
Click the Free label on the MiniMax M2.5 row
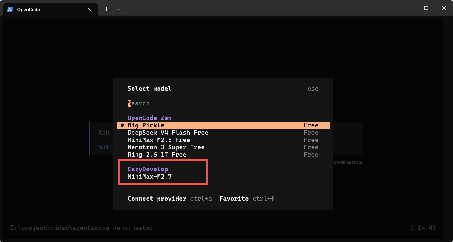(x=311, y=140)
